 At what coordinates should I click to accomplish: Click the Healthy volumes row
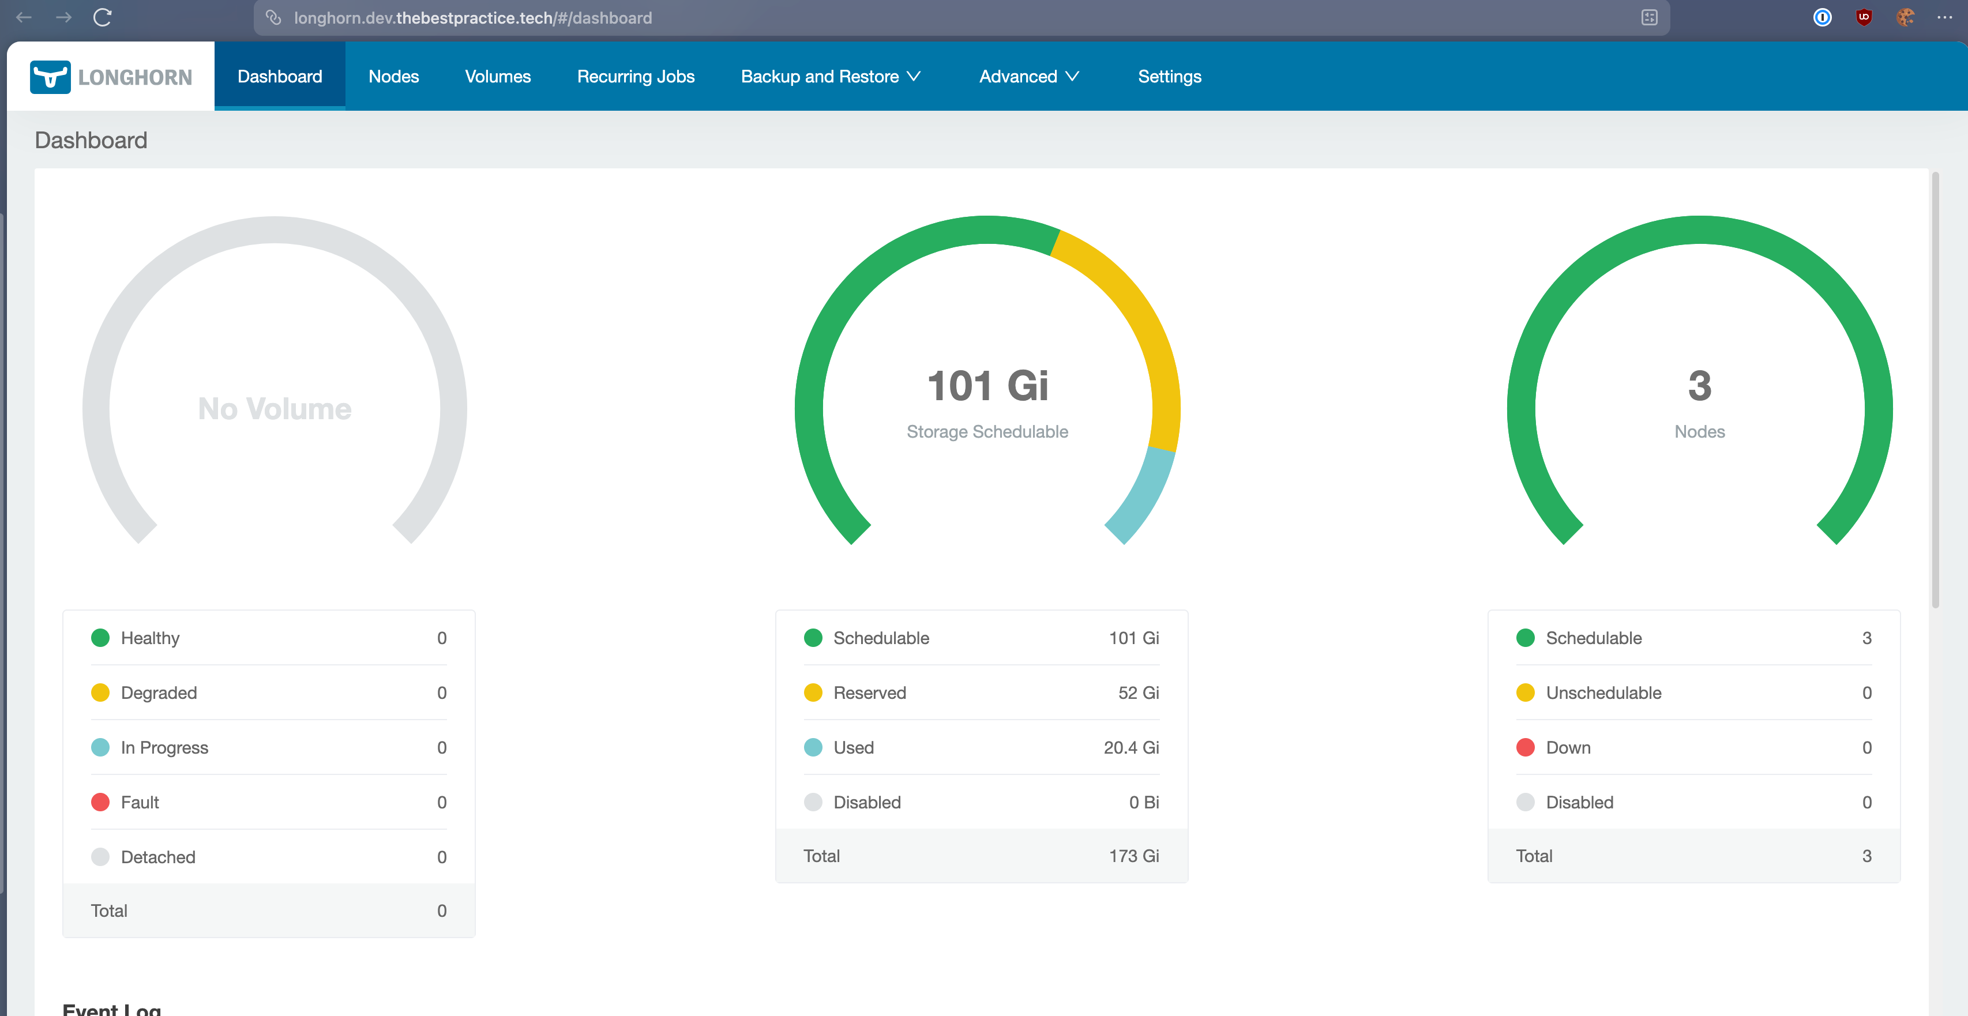(268, 638)
